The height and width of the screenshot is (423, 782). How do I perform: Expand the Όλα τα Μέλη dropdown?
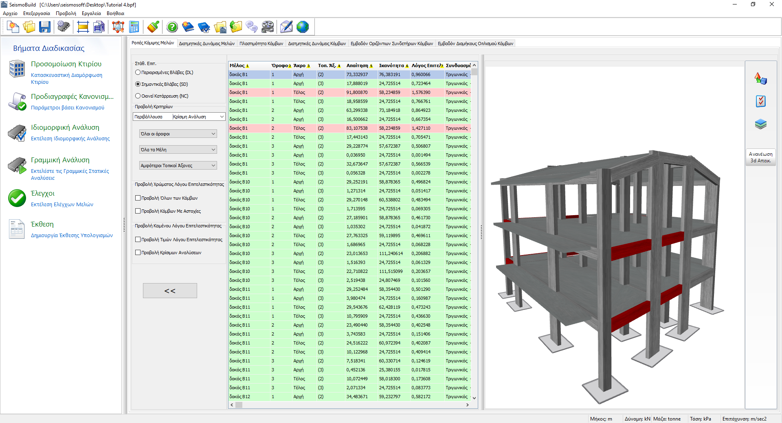click(x=178, y=150)
